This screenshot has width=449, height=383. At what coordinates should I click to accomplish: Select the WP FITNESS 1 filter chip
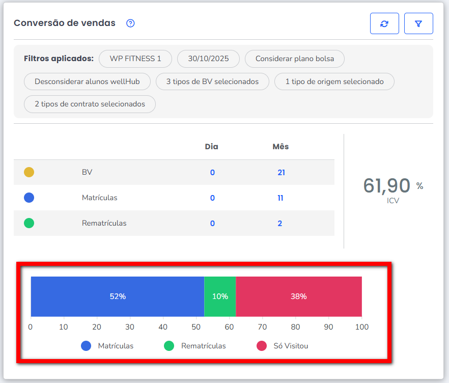click(x=135, y=59)
